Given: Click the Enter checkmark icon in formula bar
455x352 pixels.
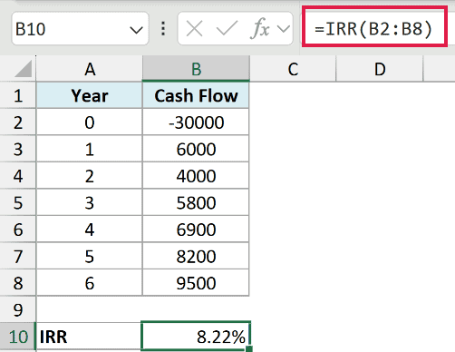Looking at the screenshot, I should (x=227, y=29).
